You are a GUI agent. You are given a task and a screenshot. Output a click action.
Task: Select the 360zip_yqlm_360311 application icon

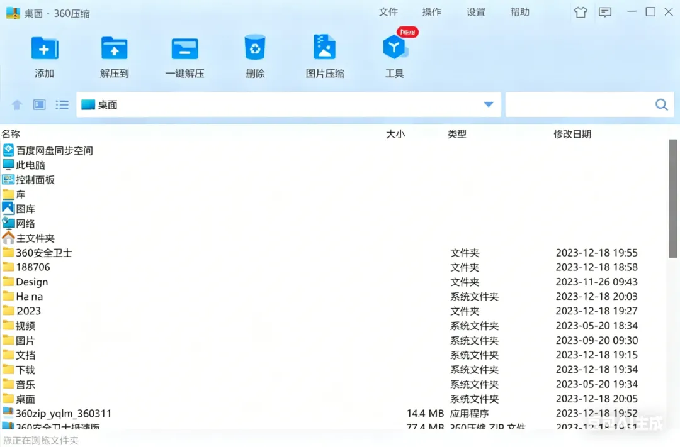[8, 413]
